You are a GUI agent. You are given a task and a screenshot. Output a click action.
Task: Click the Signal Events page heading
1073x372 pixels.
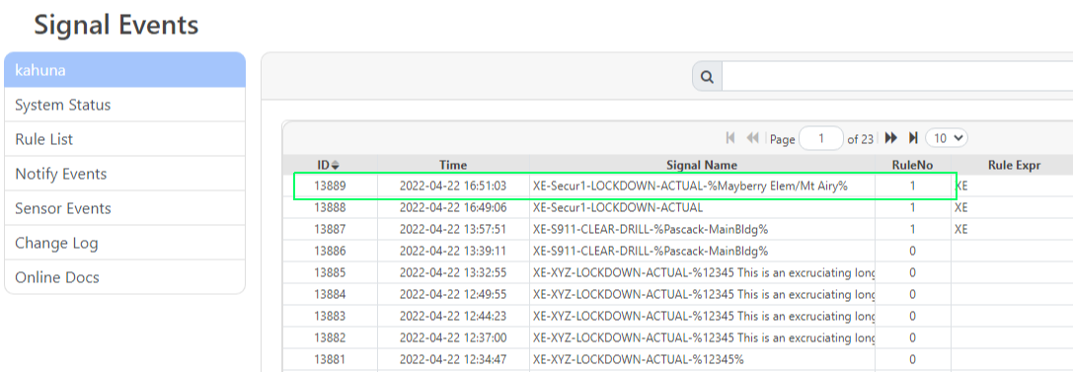[116, 26]
